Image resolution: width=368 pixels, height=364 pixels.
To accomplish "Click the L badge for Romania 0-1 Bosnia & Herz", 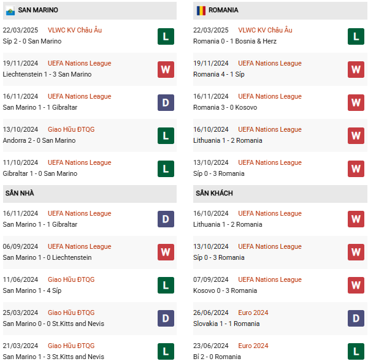I will click(x=356, y=36).
